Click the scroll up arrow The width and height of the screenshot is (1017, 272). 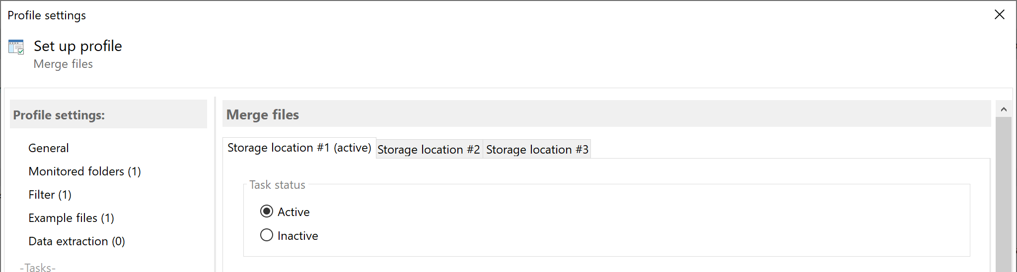pos(1004,109)
